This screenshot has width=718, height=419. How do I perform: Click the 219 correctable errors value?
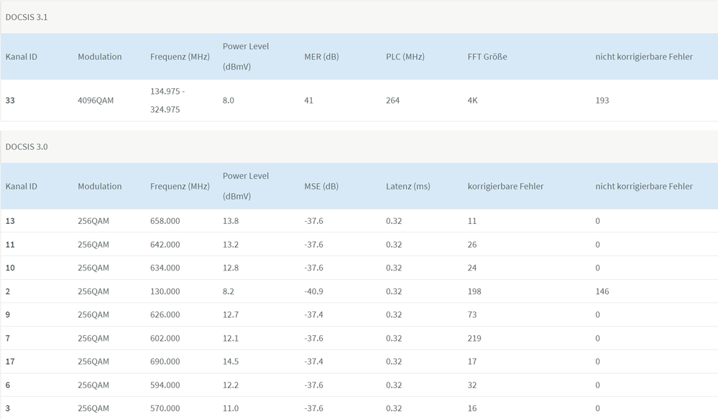474,338
